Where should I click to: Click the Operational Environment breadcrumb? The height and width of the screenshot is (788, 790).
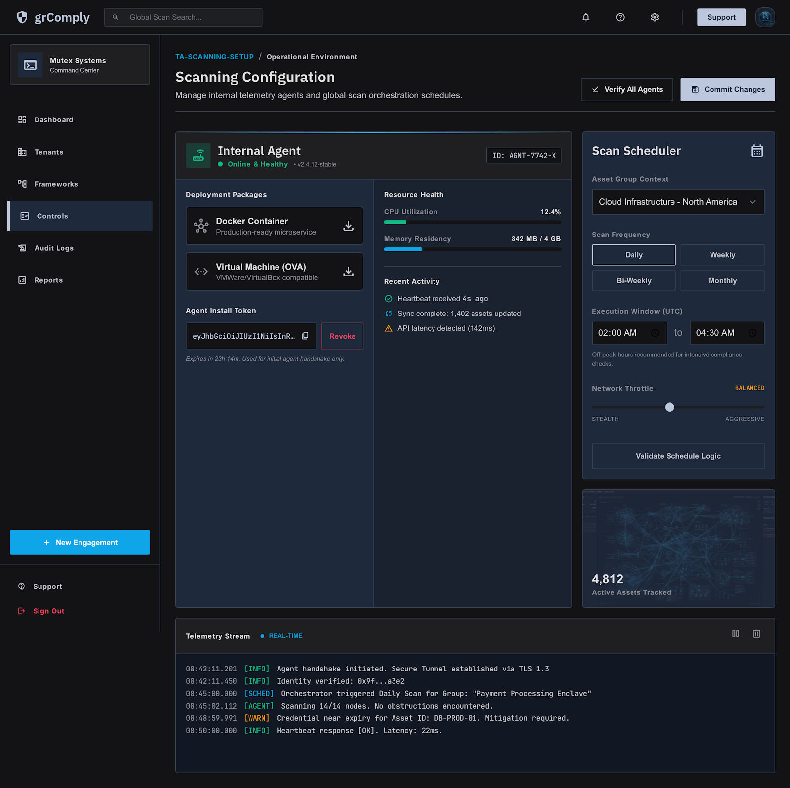pos(312,57)
